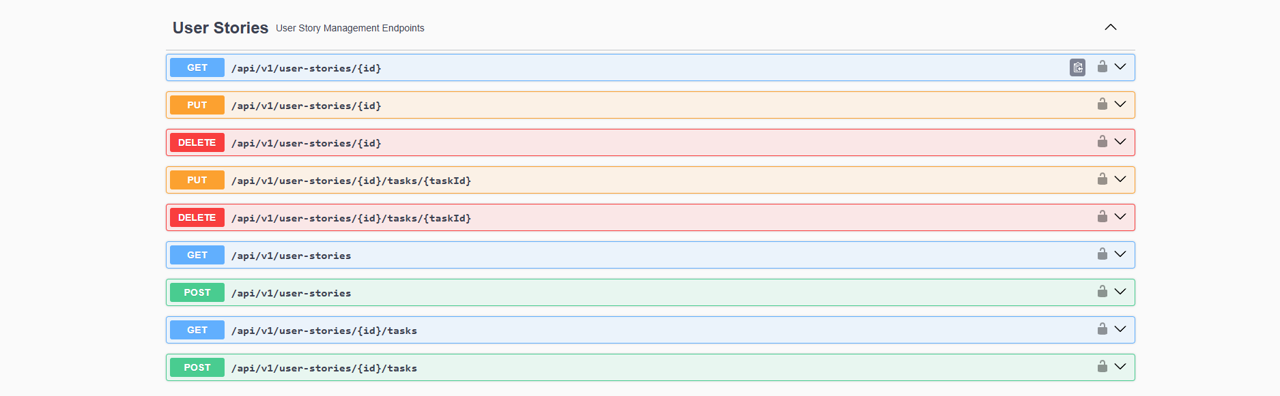Viewport: 1280px width, 396px height.
Task: Copy path of GET user-stories/{id} to clipboard
Action: 1077,67
